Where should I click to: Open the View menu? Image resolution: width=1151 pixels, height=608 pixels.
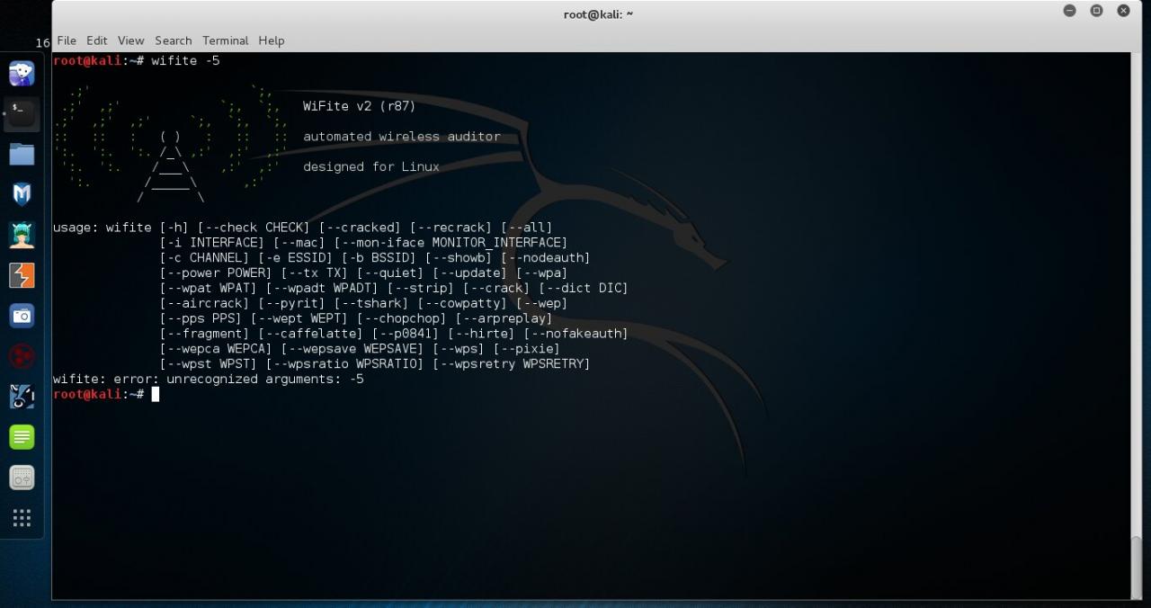pyautogui.click(x=131, y=40)
